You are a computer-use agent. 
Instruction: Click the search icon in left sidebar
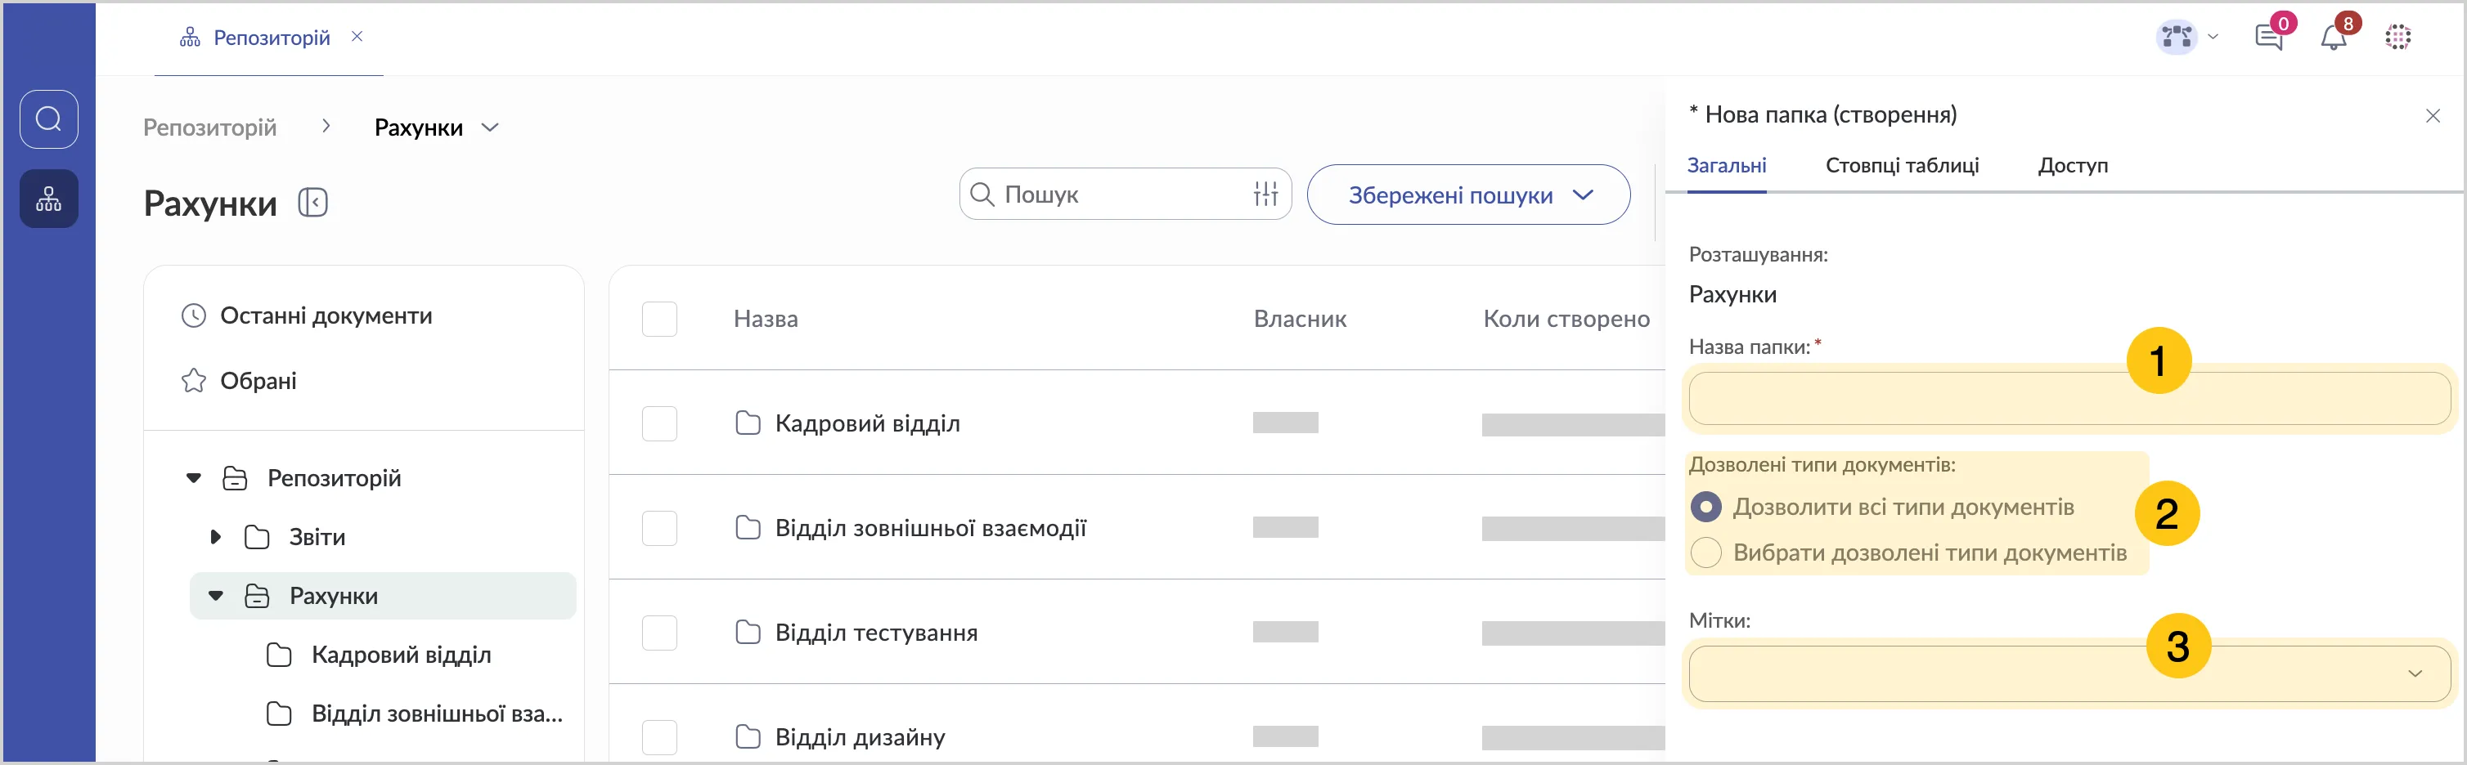click(x=49, y=119)
